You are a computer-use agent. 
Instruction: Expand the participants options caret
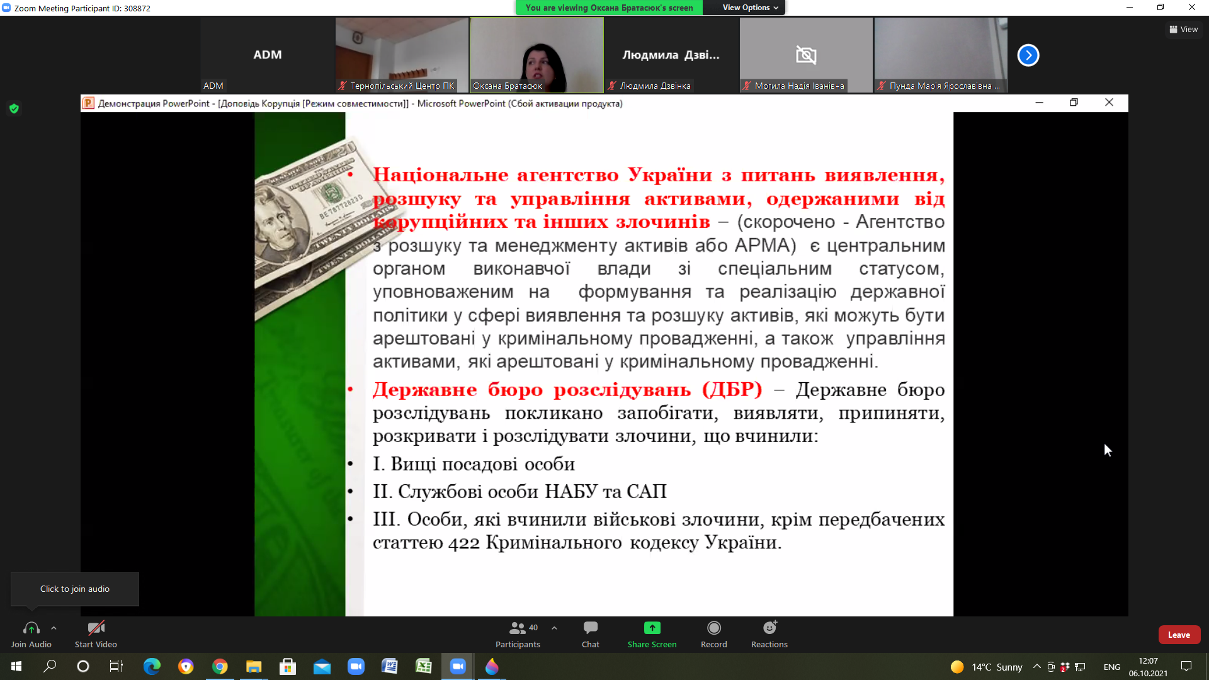554,628
